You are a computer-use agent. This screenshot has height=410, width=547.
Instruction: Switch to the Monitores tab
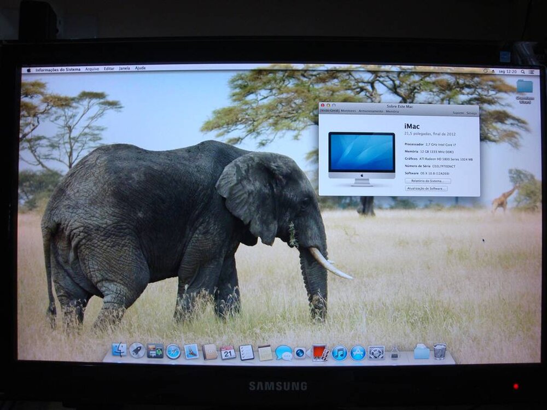[x=348, y=111]
